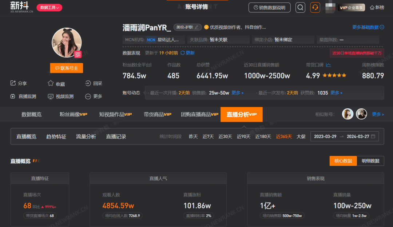The width and height of the screenshot is (393, 227).
Task: Open 直播监测 live monitoring icon
Action: [x=13, y=96]
